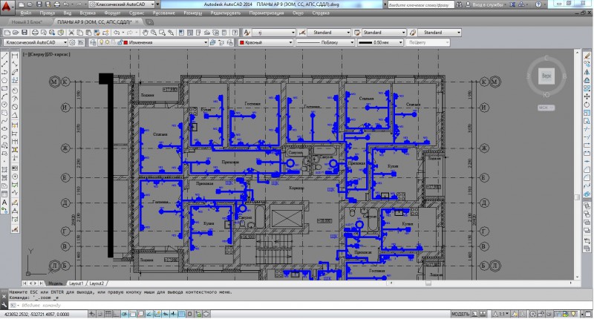The width and height of the screenshot is (594, 319).
Task: Click the Text Style icon beside the rj dropdown
Action: tap(247, 33)
